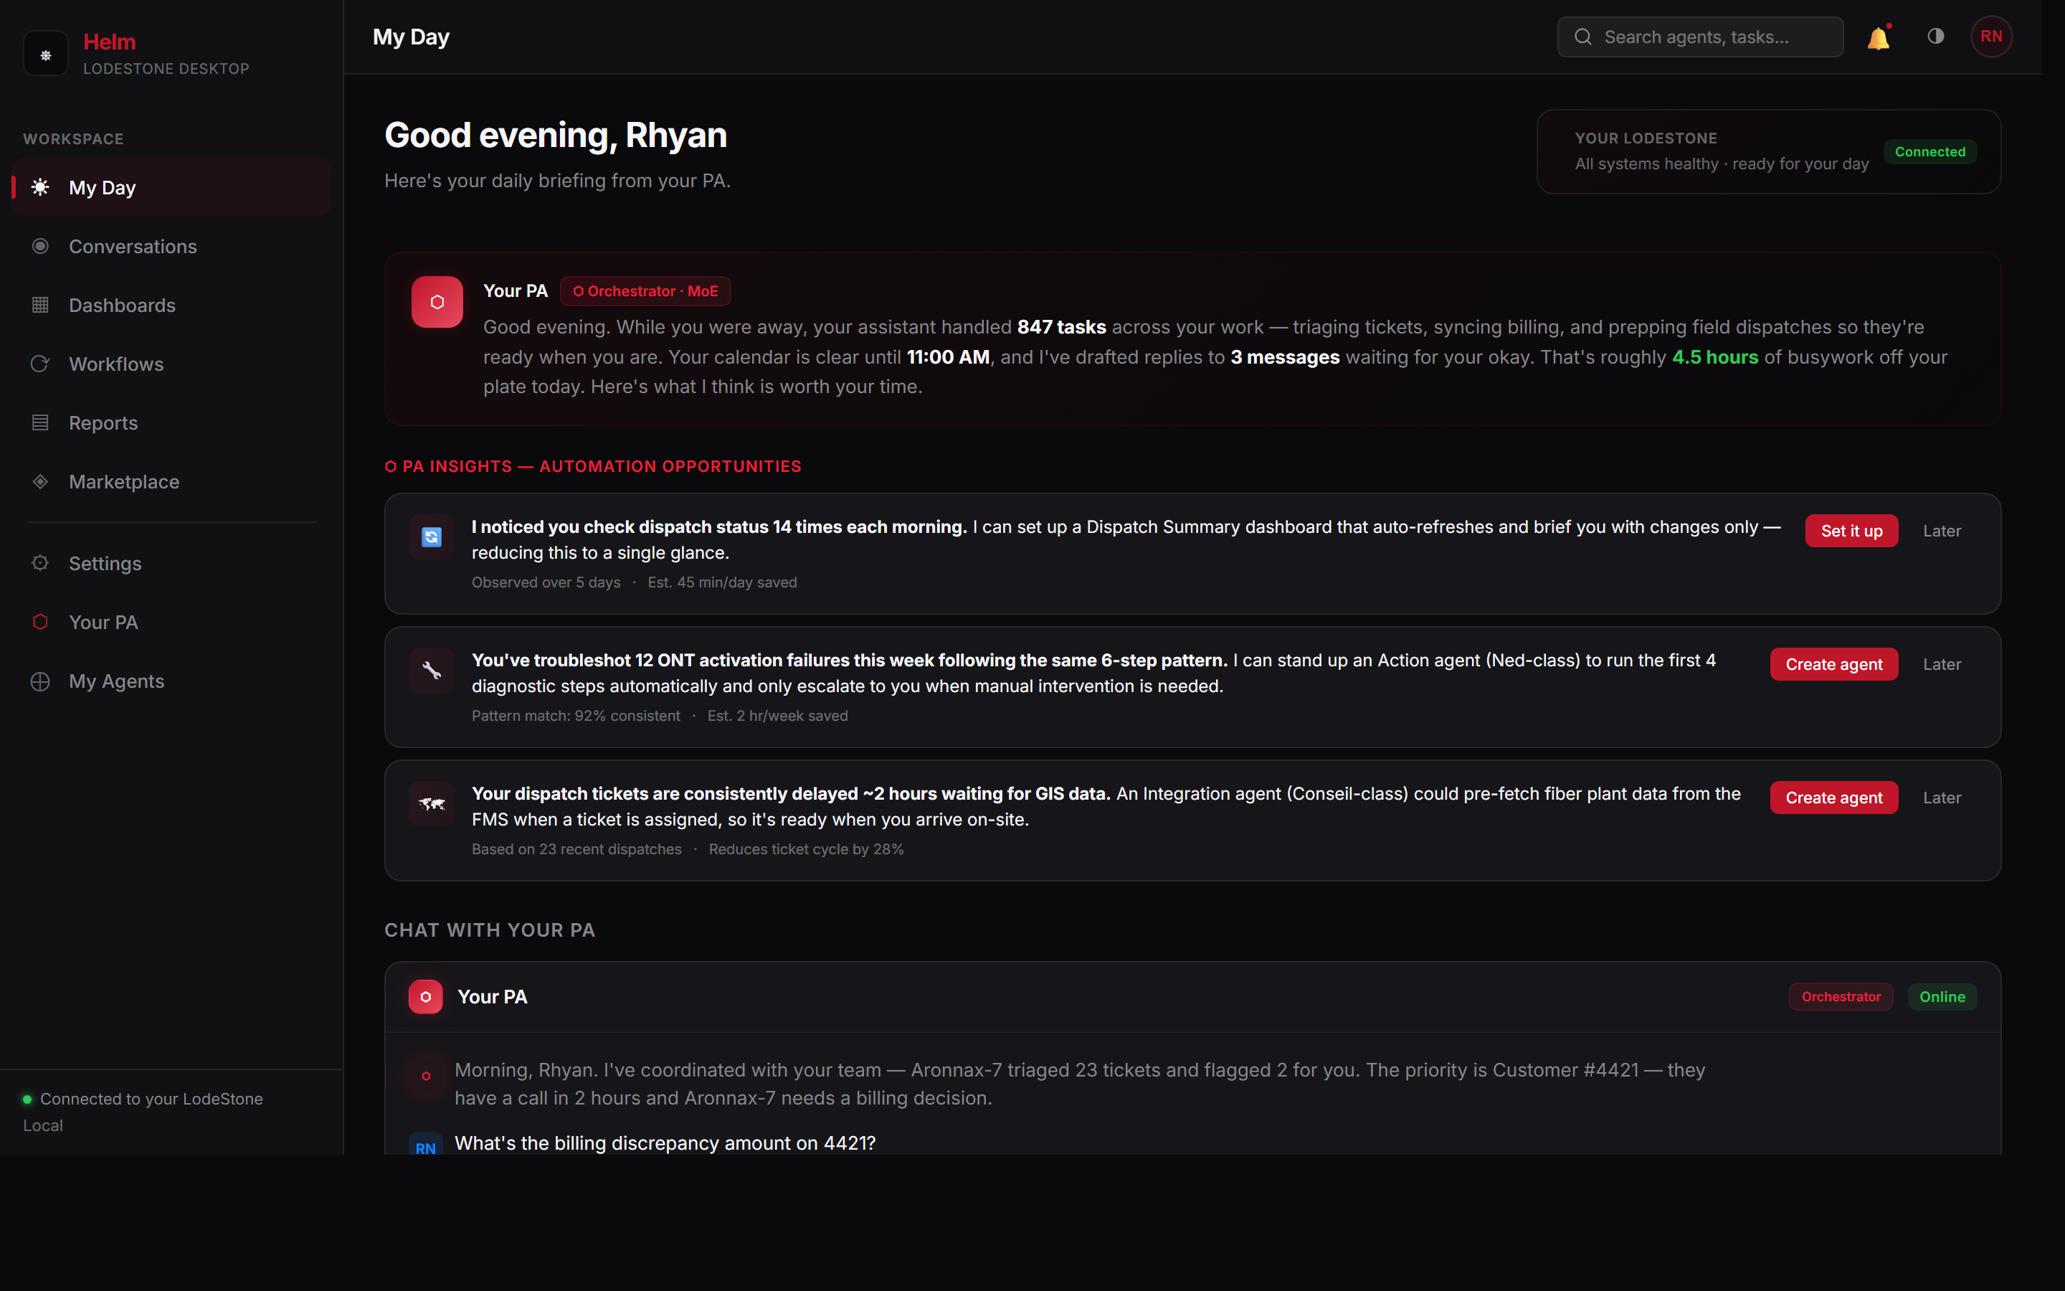
Task: Click the Set it up button
Action: (1851, 530)
